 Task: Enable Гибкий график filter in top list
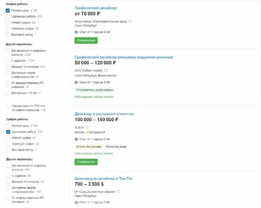click(8, 23)
